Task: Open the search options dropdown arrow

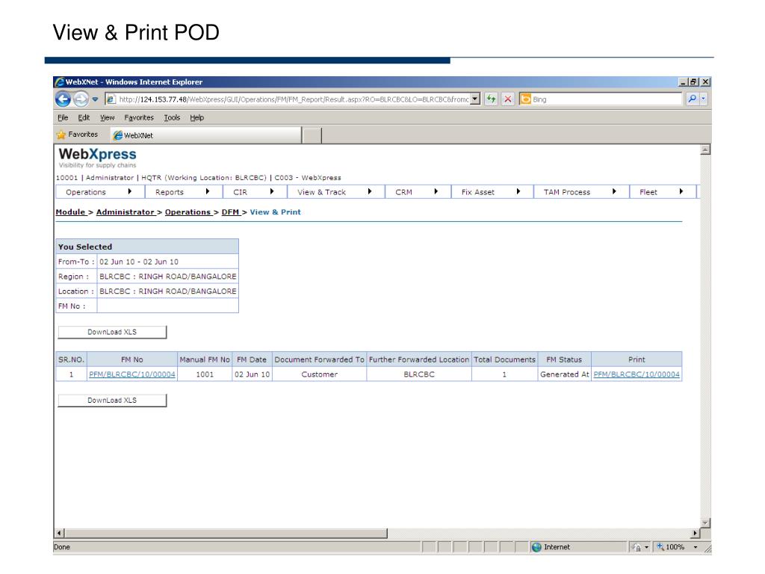Action: click(x=703, y=99)
